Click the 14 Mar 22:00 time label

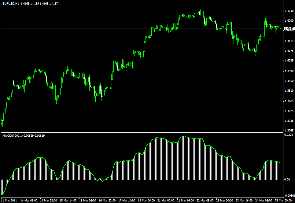tap(49, 201)
